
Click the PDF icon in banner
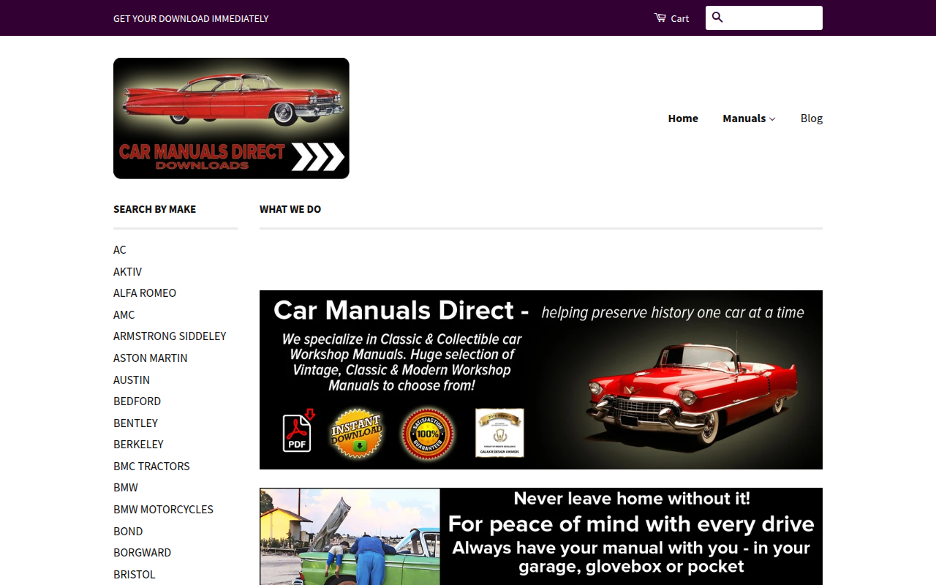[x=298, y=431]
